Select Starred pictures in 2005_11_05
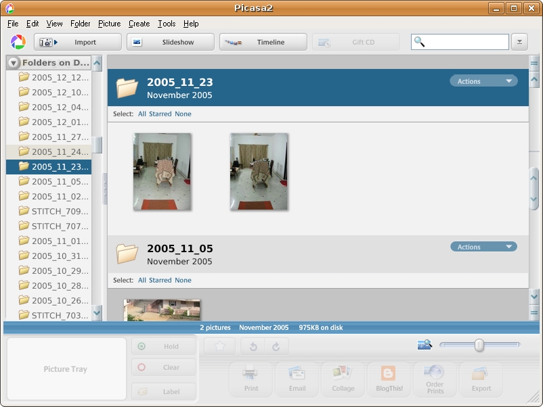Screen dimensions: 543x407 [x=160, y=280]
